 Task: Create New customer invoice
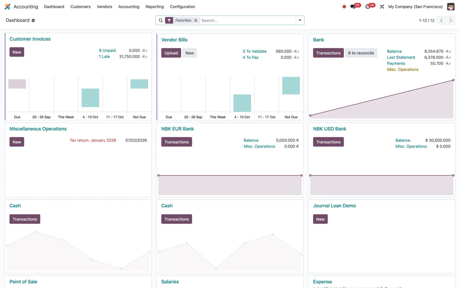17,52
